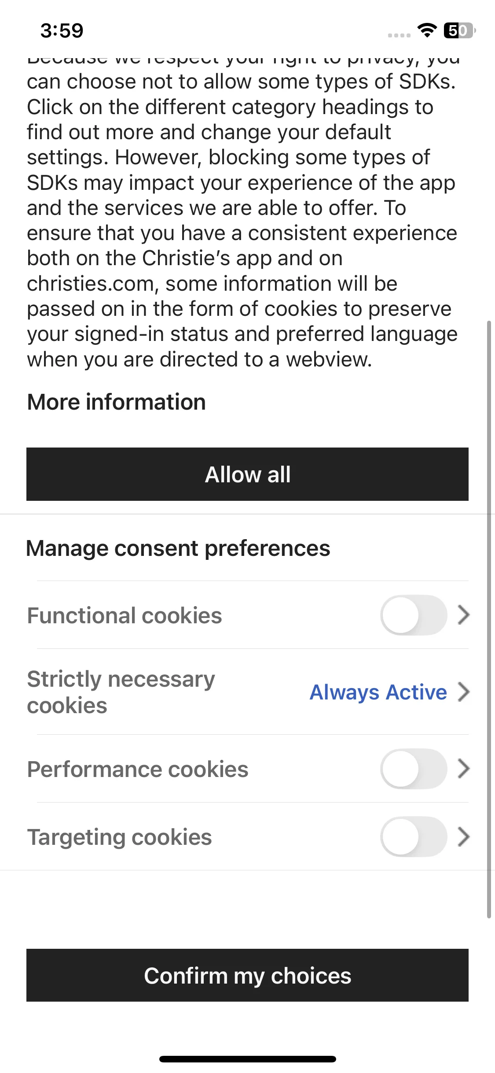Screen dimensions: 495x1073
Task: Click the vertical scrollbar indicator
Action: pyautogui.click(x=489, y=619)
